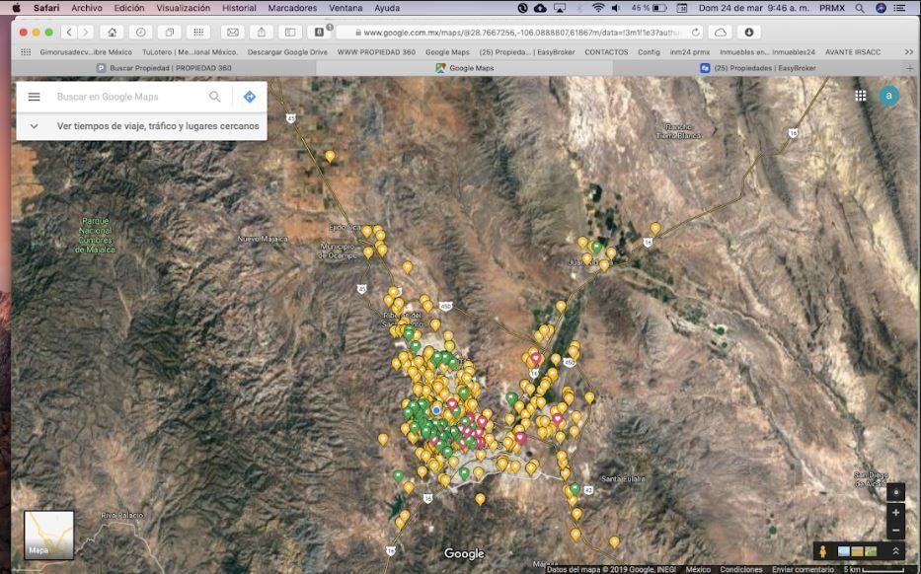The image size is (921, 574).
Task: Reload the page from the address bar
Action: tap(696, 32)
